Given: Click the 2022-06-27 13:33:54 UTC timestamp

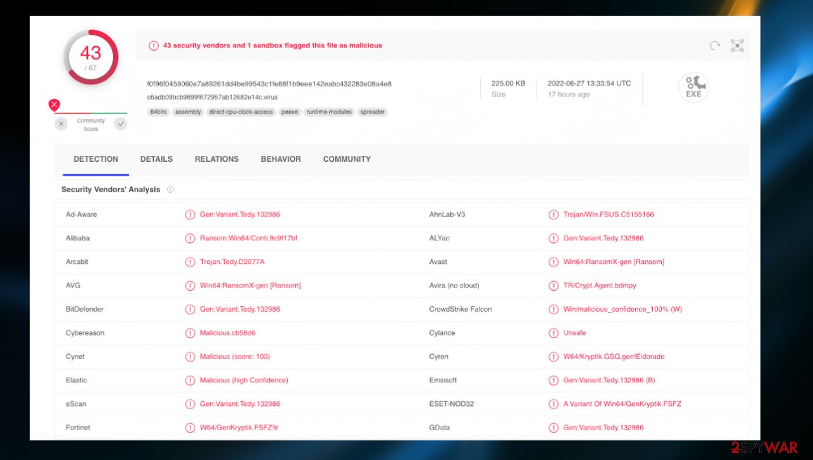Looking at the screenshot, I should pyautogui.click(x=589, y=83).
